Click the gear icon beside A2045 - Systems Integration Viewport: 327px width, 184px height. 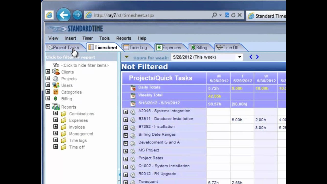point(132,112)
